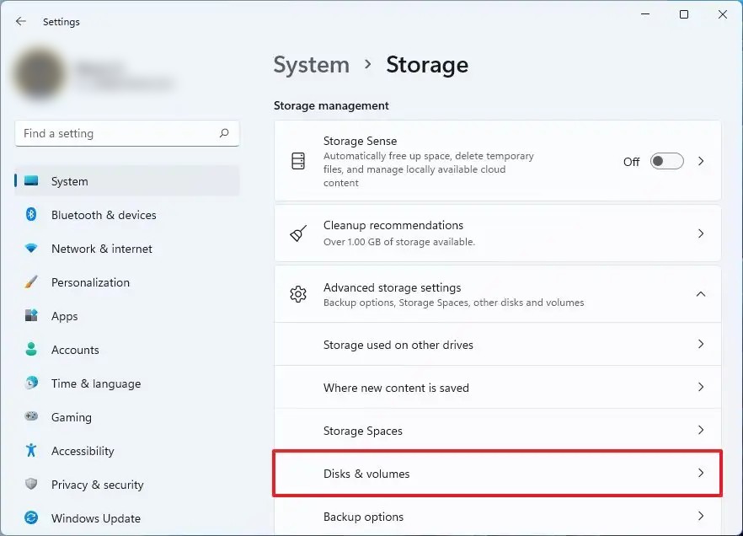
Task: Open Cleanup recommendations chevron arrow
Action: (x=701, y=233)
